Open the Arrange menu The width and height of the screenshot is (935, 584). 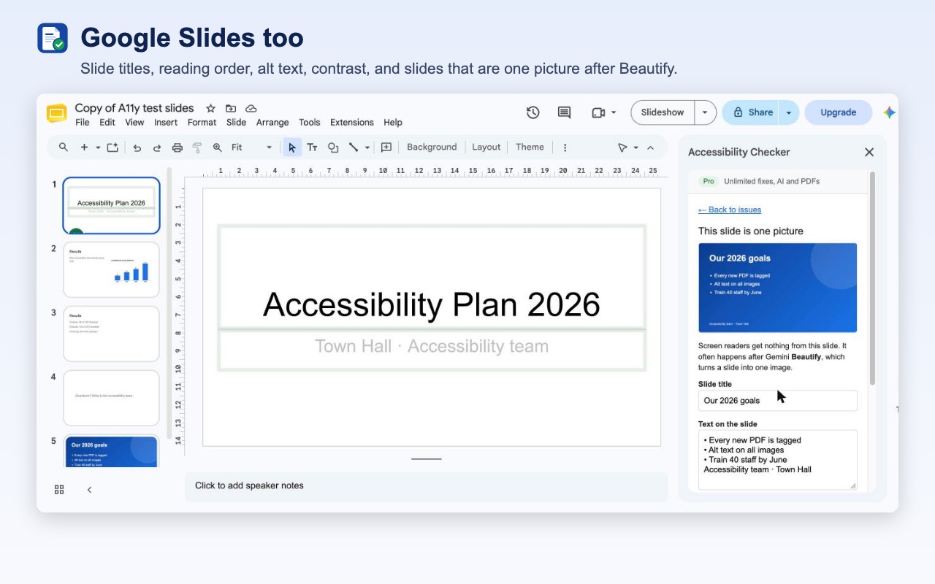pyautogui.click(x=272, y=123)
